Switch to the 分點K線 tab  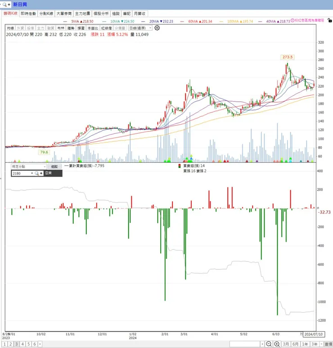(46, 13)
